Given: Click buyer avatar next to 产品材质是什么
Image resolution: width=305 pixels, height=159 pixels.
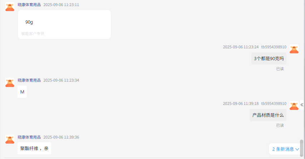Looking at the screenshot, I should [x=294, y=105].
